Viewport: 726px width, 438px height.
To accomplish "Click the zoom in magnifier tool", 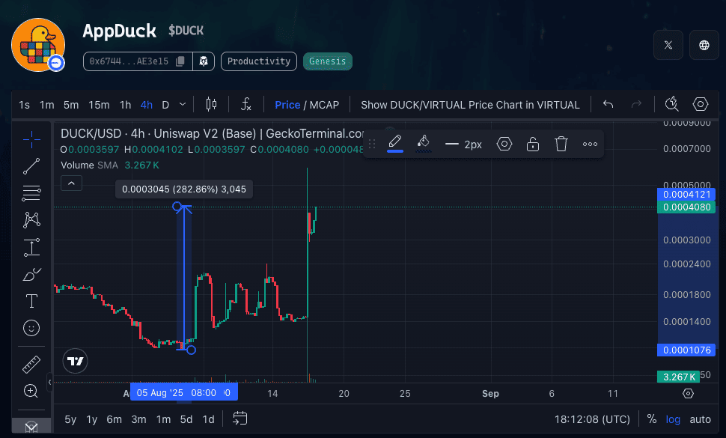I will point(31,391).
